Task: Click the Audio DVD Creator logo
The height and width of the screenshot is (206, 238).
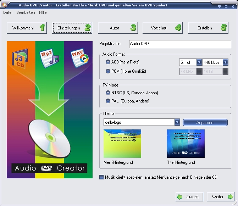Action: pos(49,168)
